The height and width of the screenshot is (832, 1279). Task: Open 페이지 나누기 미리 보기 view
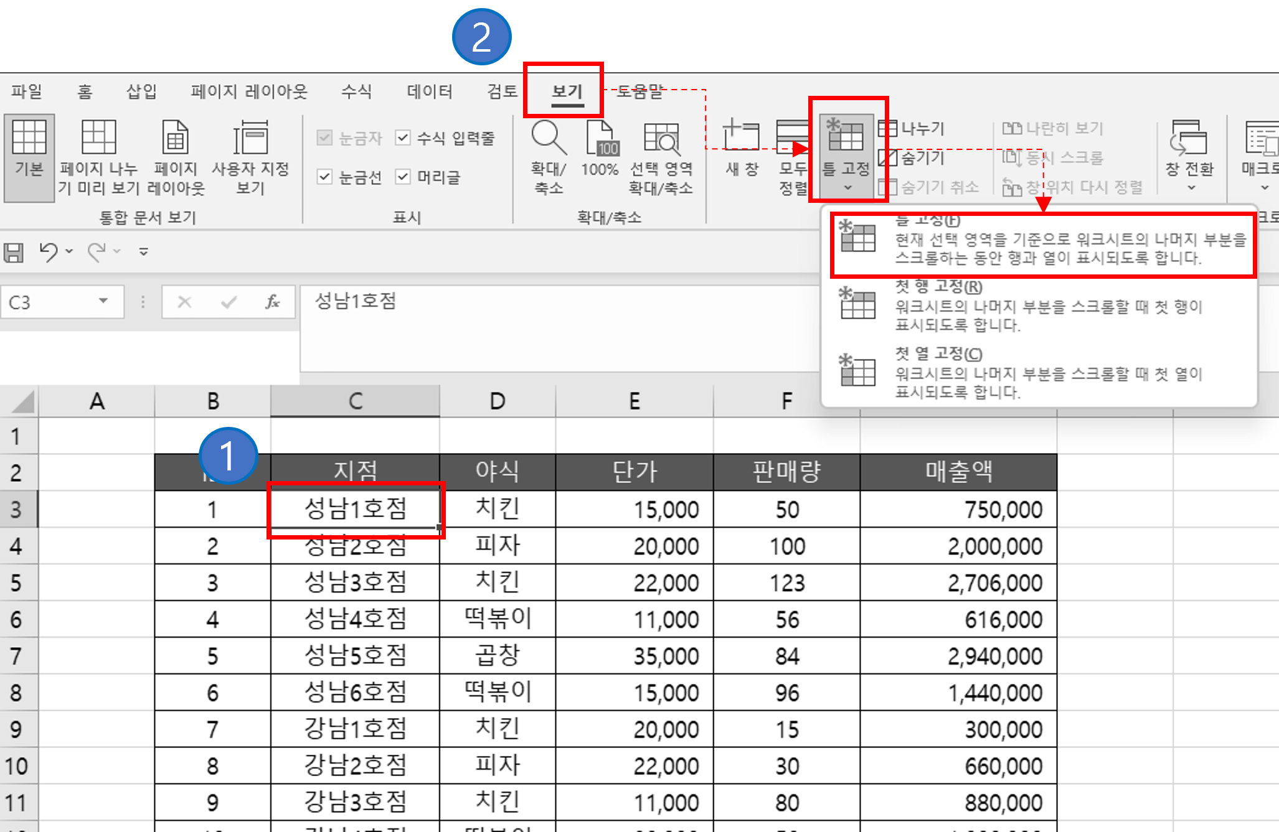[x=98, y=156]
